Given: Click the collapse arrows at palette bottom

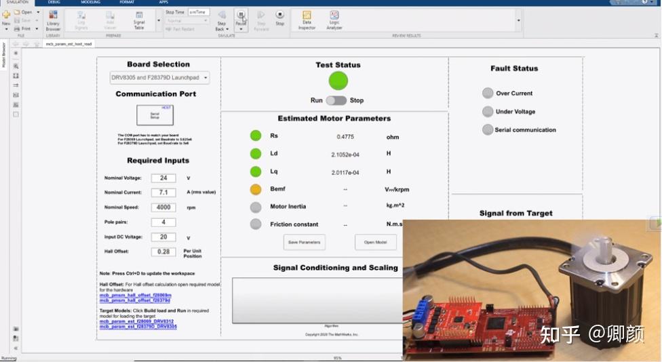Looking at the screenshot, I should [16, 348].
